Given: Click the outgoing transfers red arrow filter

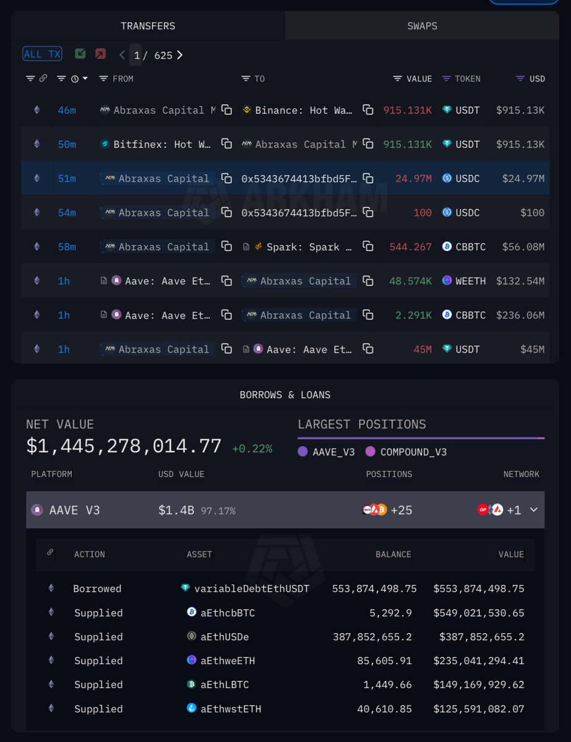Looking at the screenshot, I should [100, 54].
